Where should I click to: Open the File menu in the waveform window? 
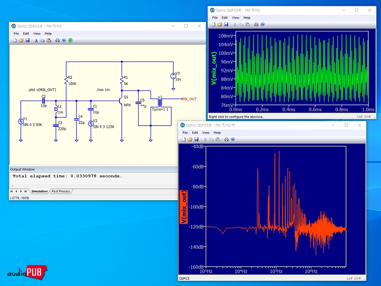click(x=215, y=18)
